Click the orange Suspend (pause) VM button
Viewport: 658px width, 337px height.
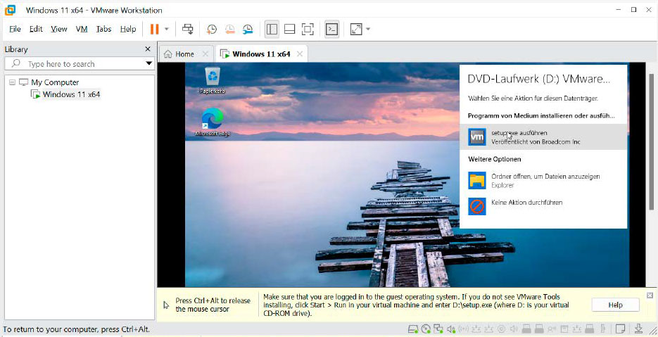pos(154,29)
